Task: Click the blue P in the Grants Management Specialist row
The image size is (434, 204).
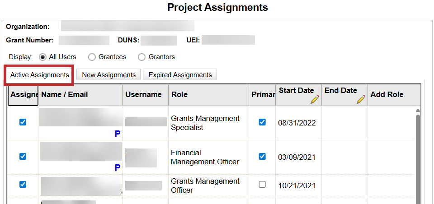Action: click(x=117, y=134)
